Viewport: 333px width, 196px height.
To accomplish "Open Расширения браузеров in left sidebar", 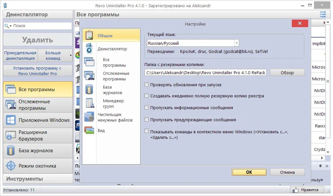I will (x=38, y=135).
